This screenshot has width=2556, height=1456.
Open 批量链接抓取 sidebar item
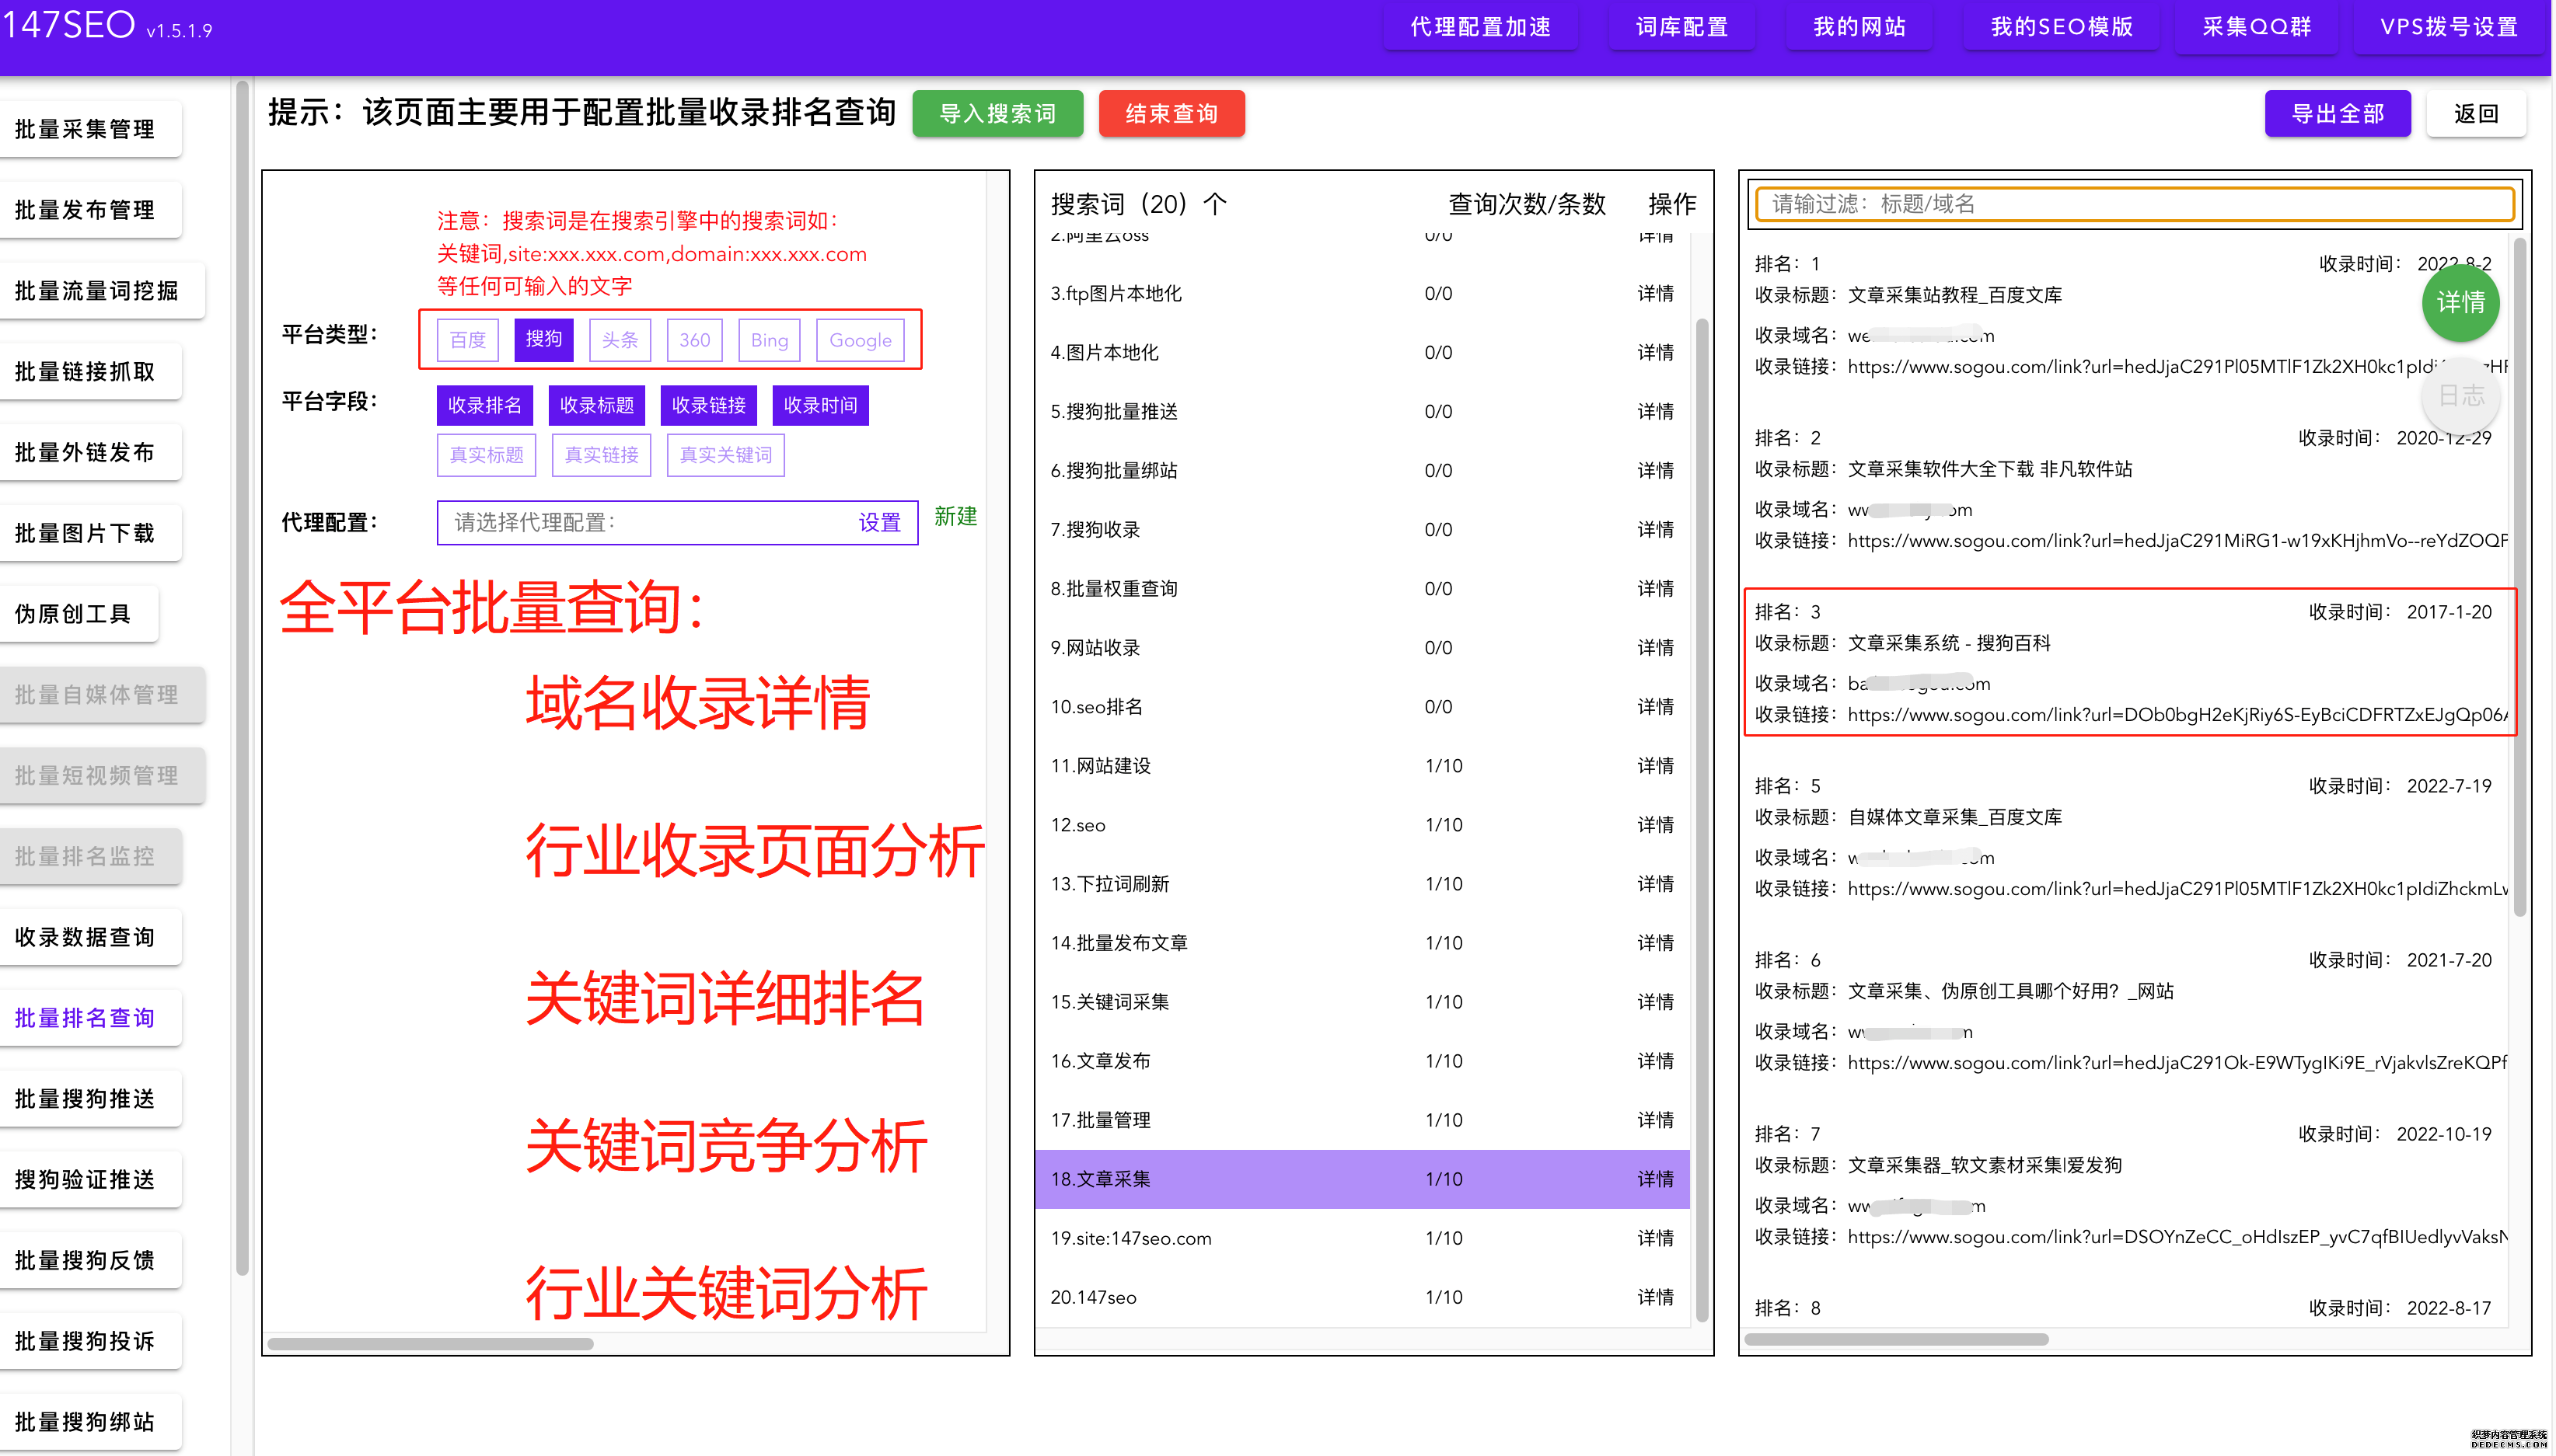tap(90, 372)
